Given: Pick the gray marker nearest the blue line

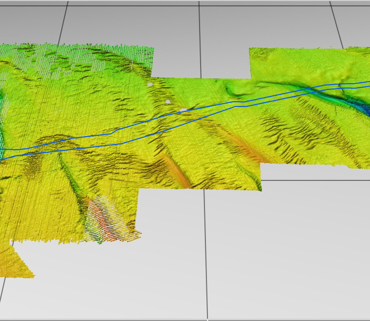Looking at the screenshot, I should 184,110.
